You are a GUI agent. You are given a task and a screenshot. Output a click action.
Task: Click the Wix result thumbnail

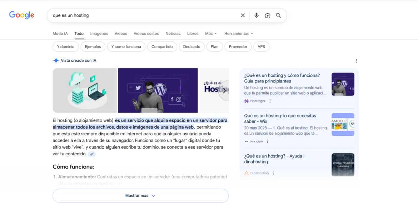(x=343, y=125)
